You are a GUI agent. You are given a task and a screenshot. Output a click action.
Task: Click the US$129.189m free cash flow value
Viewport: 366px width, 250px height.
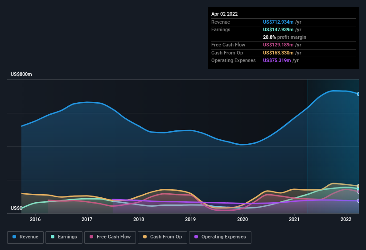278,45
